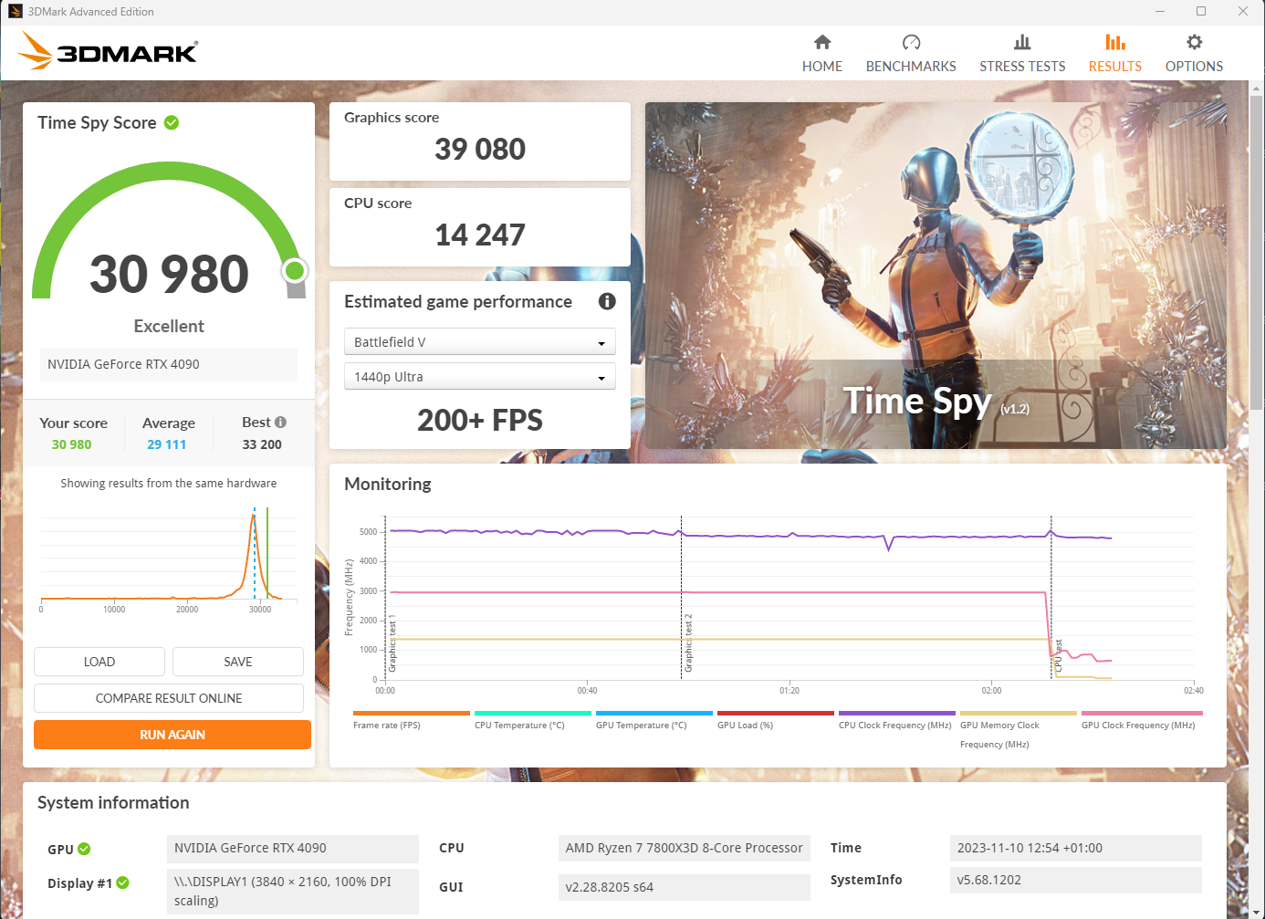The width and height of the screenshot is (1265, 919).
Task: Click the CPU score value 14 247
Action: click(480, 235)
